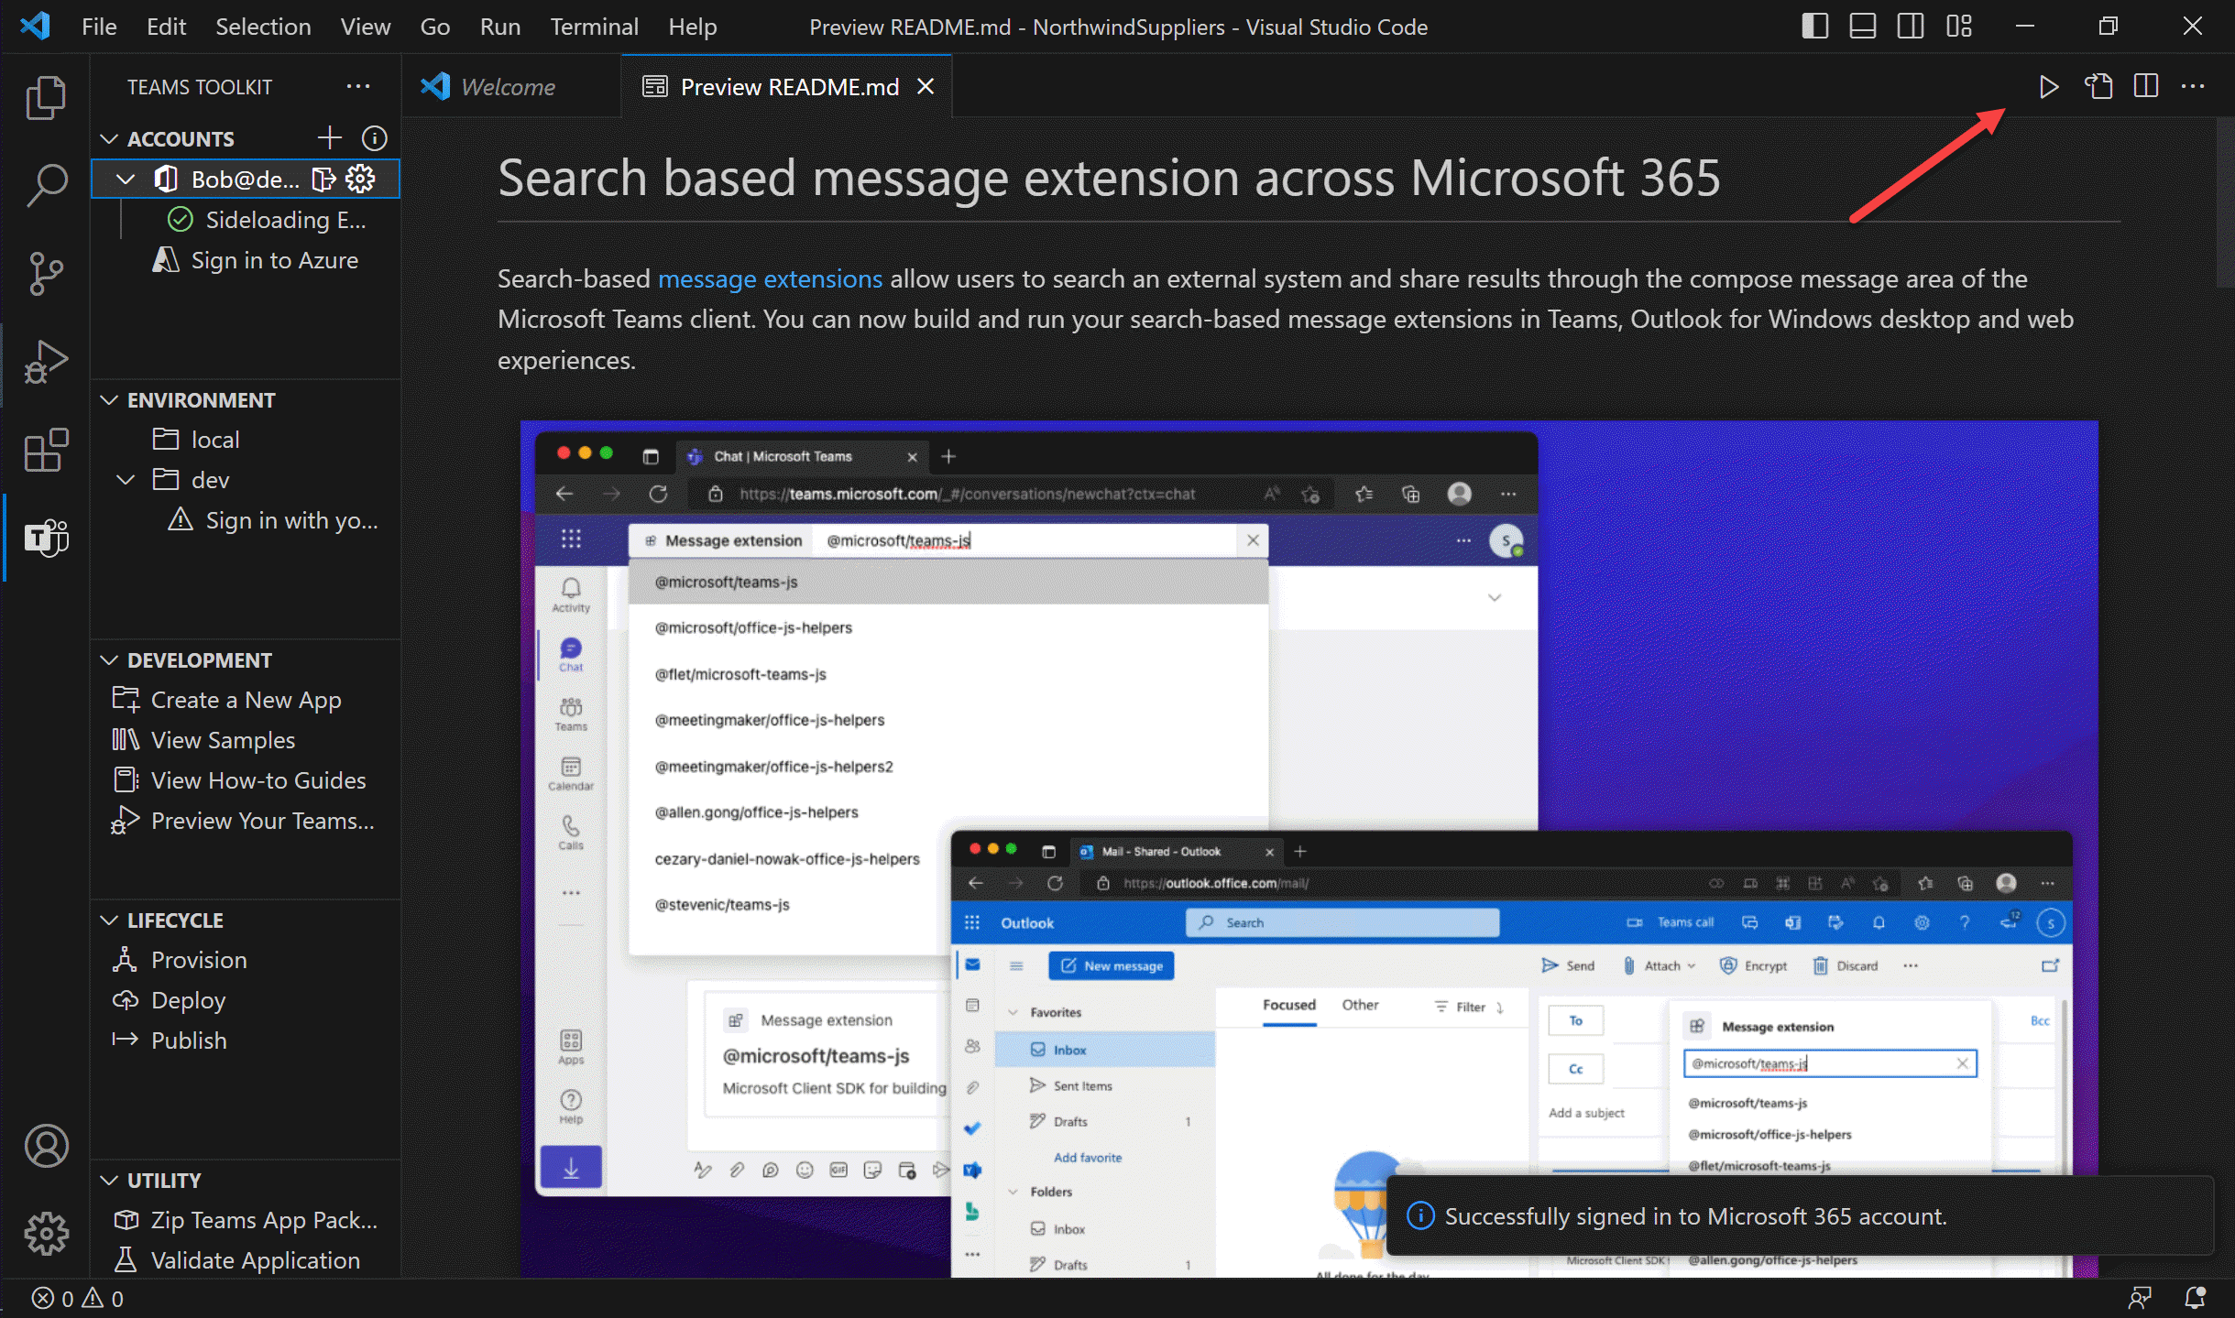Collapse the Bob account tree node

click(x=126, y=180)
